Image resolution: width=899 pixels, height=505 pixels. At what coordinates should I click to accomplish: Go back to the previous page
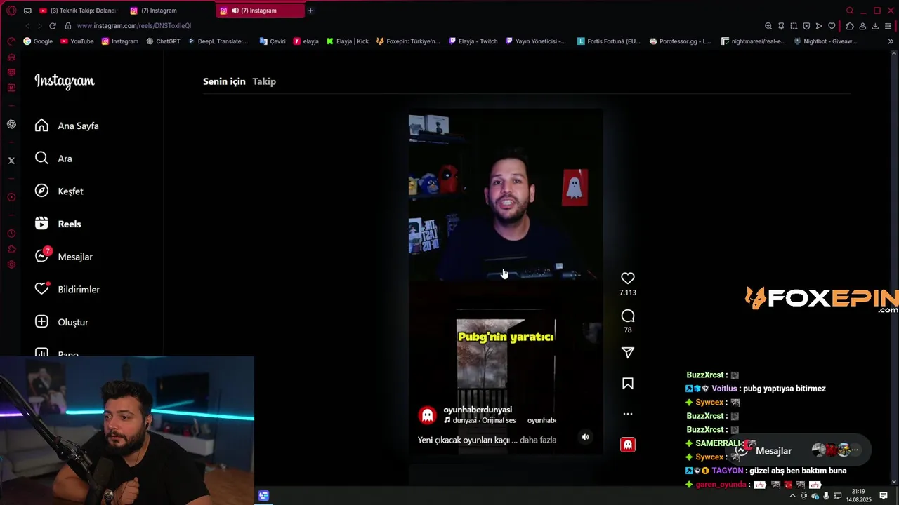(27, 26)
